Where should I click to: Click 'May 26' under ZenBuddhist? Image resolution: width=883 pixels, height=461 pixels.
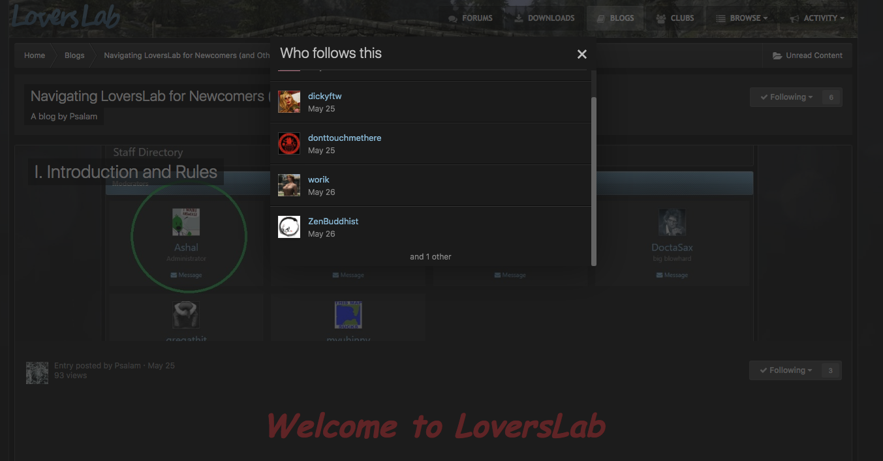[321, 234]
